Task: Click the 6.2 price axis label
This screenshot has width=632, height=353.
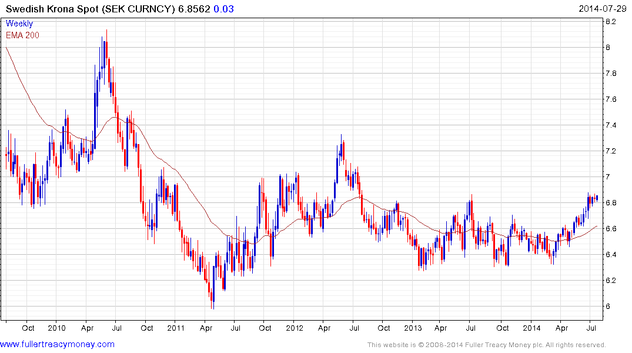Action: tap(611, 281)
